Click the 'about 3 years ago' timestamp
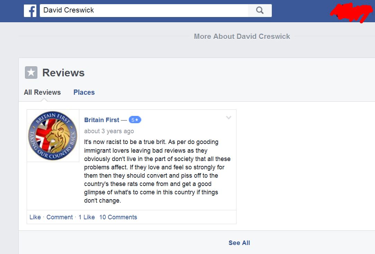375x254 pixels. click(109, 131)
